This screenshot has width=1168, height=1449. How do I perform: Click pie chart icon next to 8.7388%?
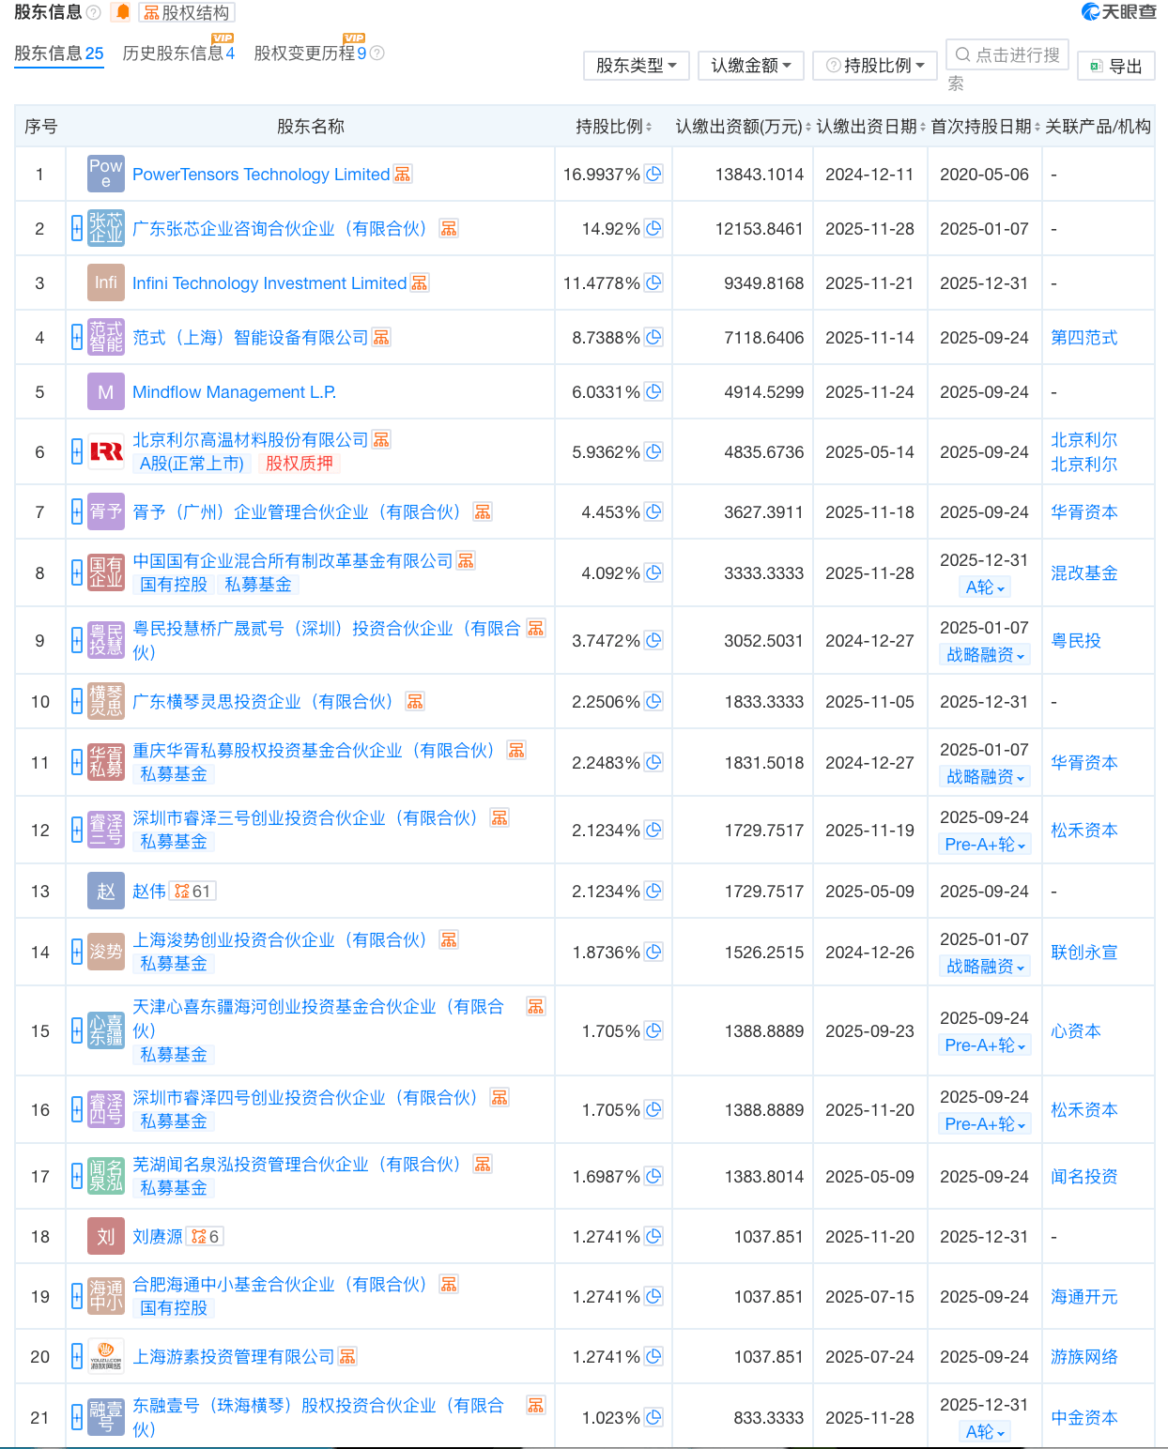click(654, 337)
